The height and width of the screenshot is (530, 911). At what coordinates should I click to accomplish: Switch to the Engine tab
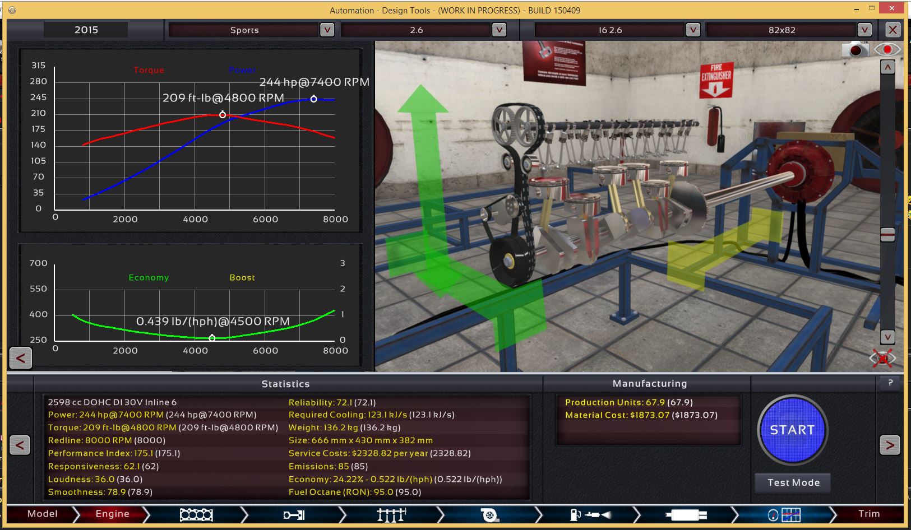tap(112, 514)
